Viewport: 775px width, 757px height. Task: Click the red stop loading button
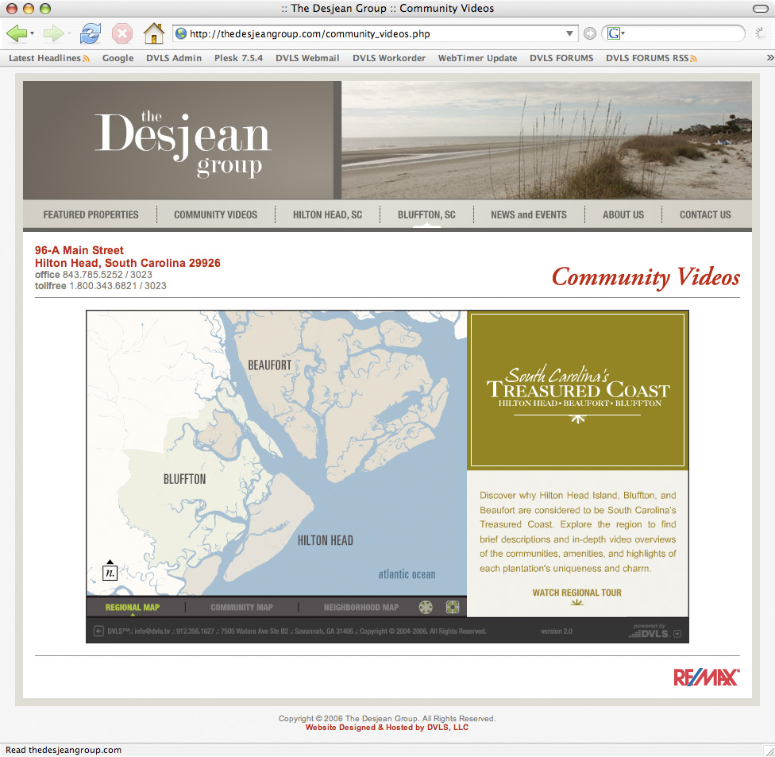(122, 33)
